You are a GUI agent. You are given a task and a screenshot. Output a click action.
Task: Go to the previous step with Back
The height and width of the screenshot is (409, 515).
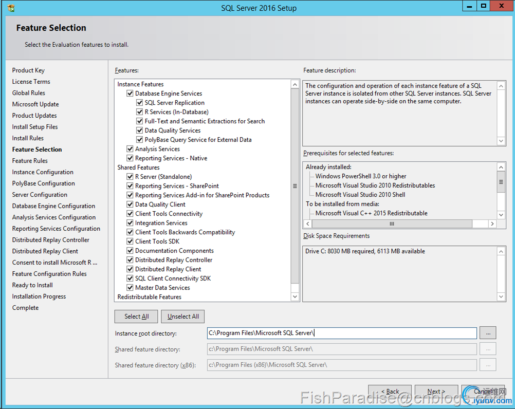[x=390, y=392]
